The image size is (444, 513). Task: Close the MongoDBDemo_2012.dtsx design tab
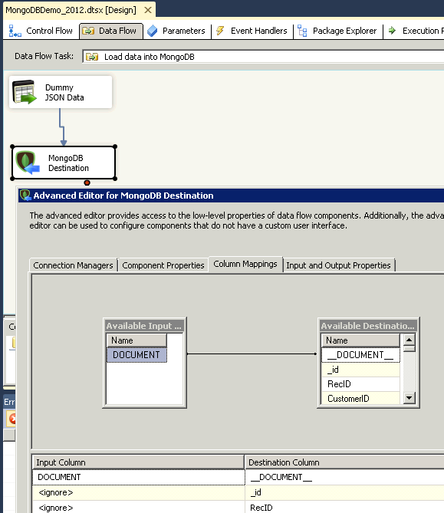[x=148, y=10]
